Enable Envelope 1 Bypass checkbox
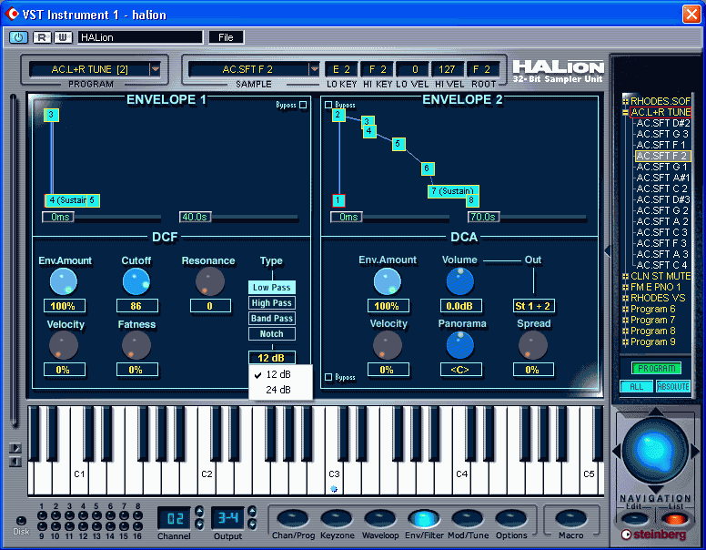 point(303,105)
